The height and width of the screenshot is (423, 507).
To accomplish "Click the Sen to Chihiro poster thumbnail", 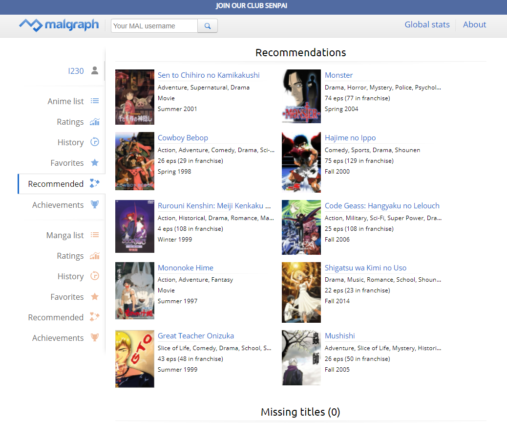I will pos(134,97).
